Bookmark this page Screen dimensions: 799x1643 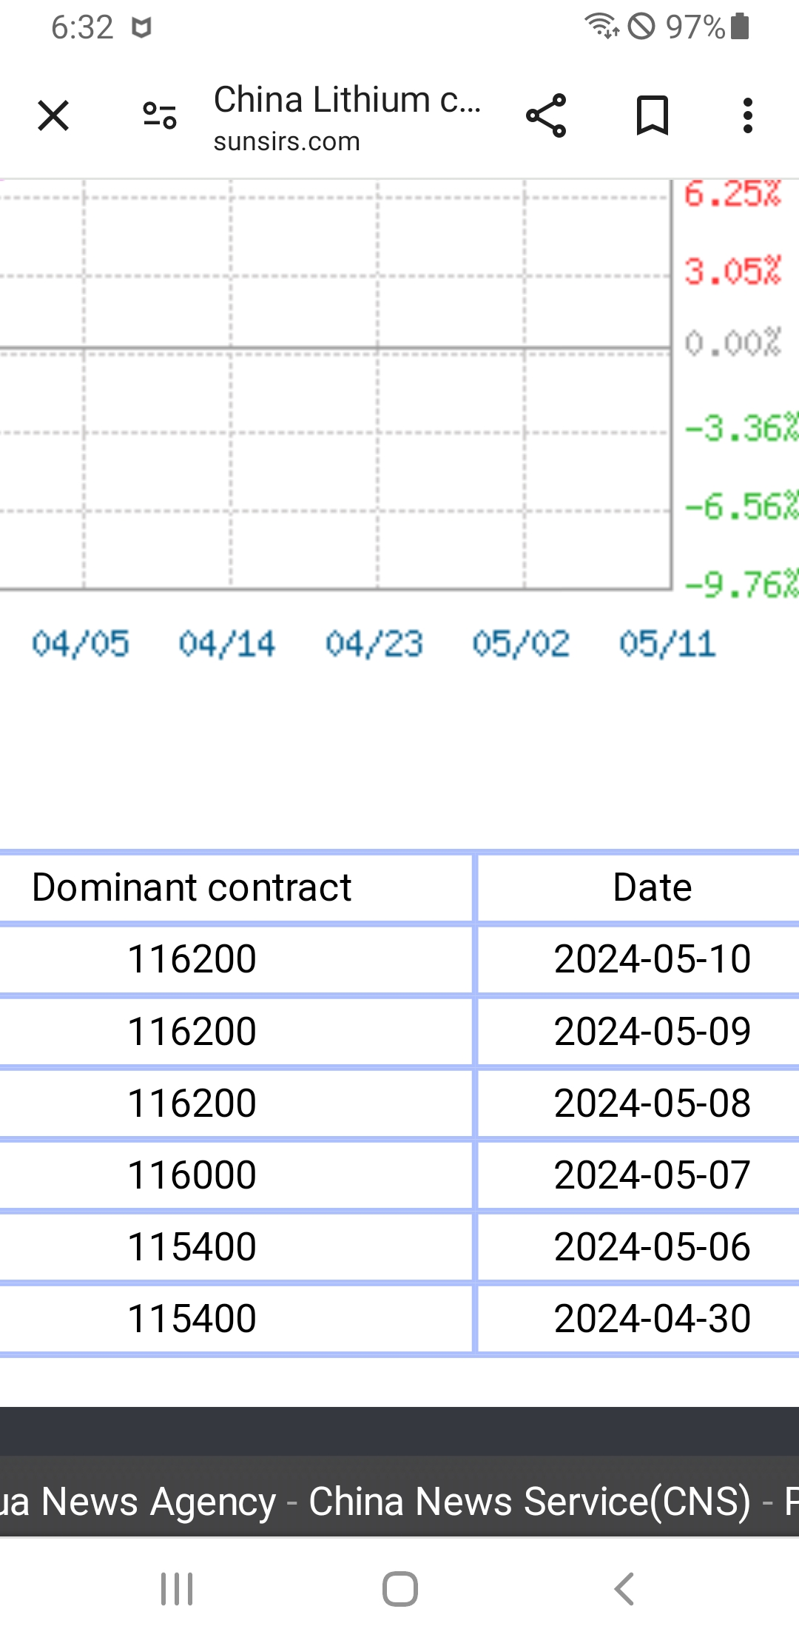tap(653, 115)
